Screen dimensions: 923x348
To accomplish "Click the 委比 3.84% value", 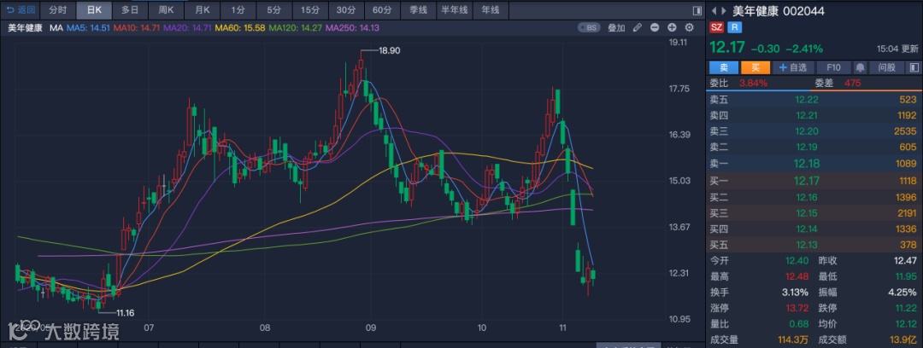I will (754, 83).
